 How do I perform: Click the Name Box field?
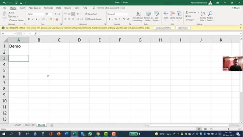[8, 33]
